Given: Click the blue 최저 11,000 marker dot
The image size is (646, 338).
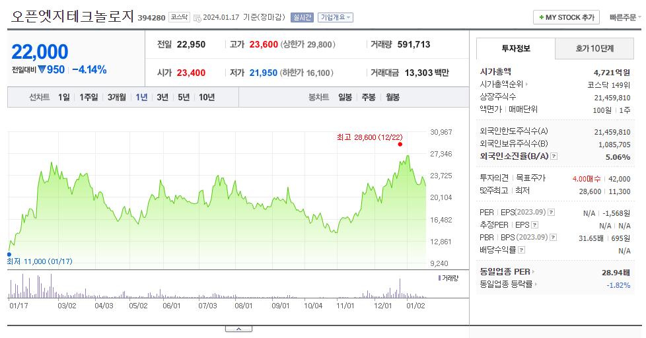Looking at the screenshot, I should pyautogui.click(x=9, y=254).
